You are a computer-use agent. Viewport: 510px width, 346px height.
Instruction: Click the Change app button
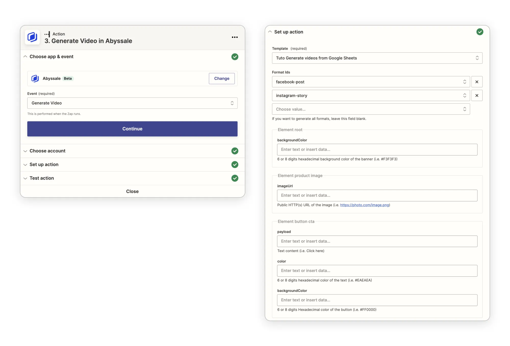[x=222, y=79]
